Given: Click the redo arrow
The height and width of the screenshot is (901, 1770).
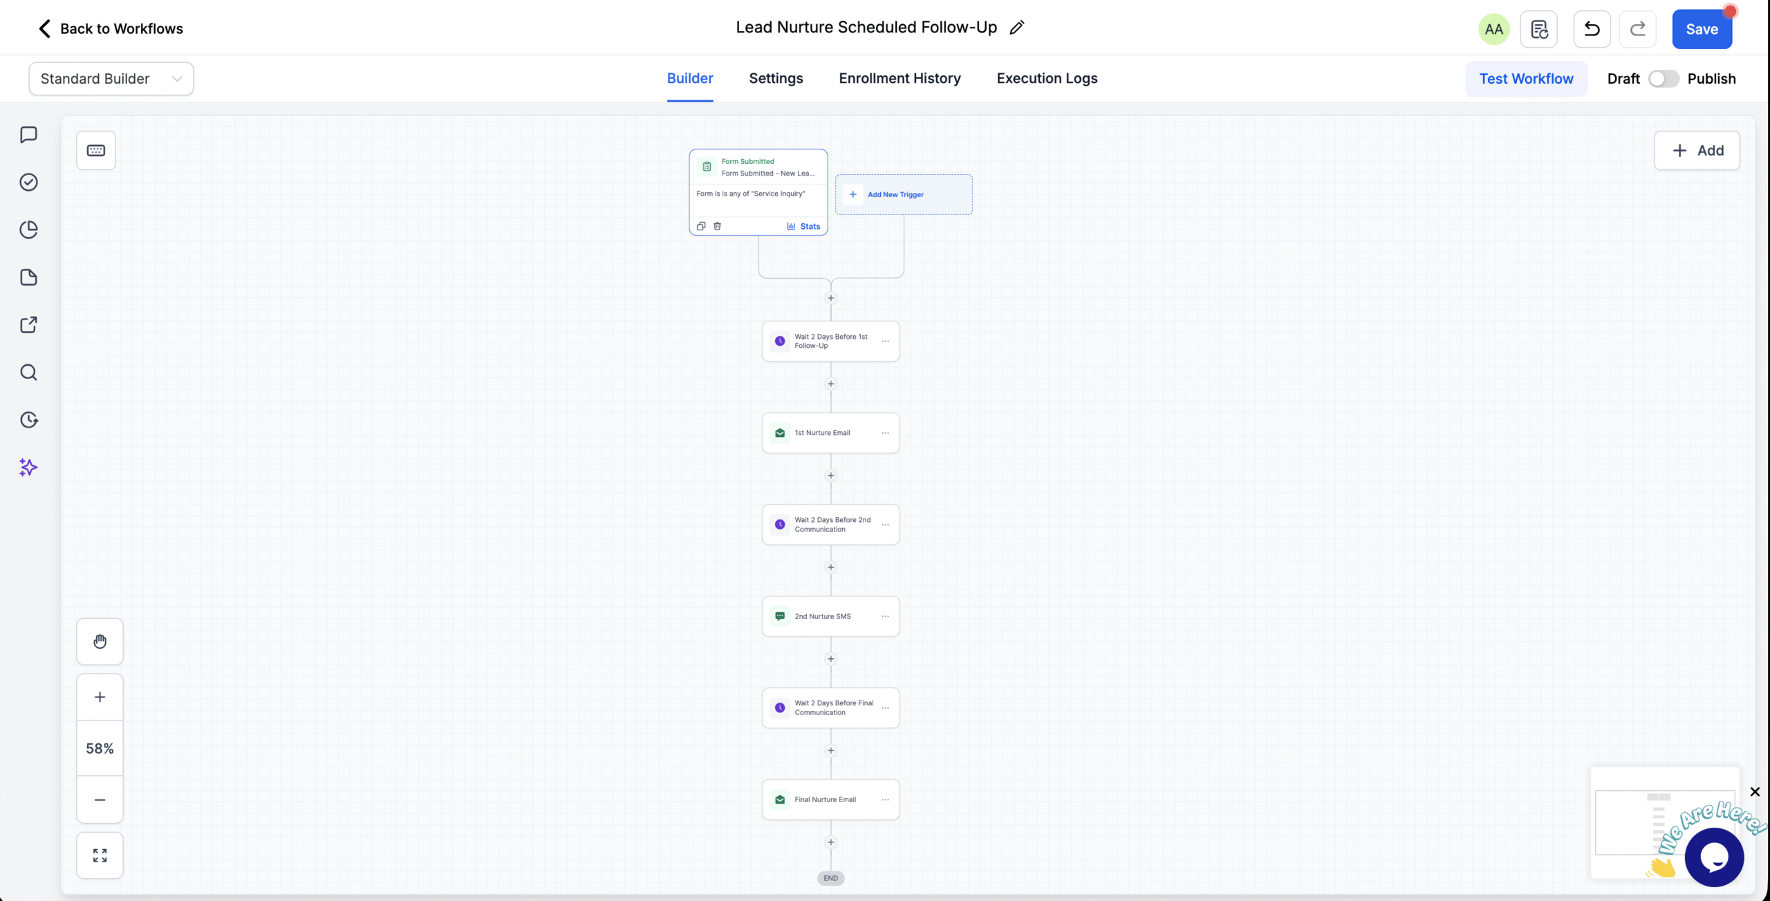Looking at the screenshot, I should click(1637, 29).
